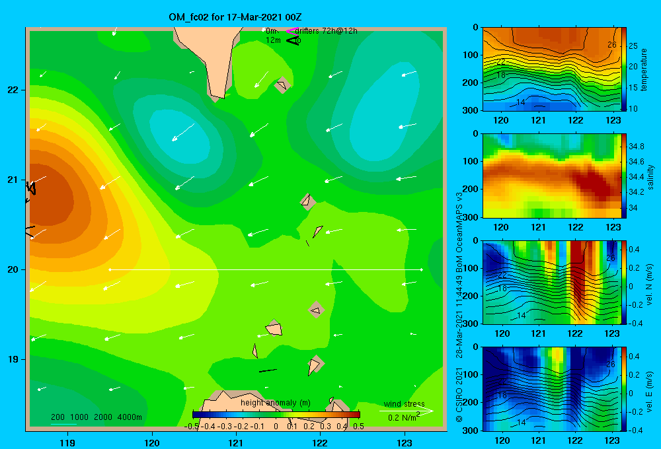Click the temperature color scale bar

point(624,69)
